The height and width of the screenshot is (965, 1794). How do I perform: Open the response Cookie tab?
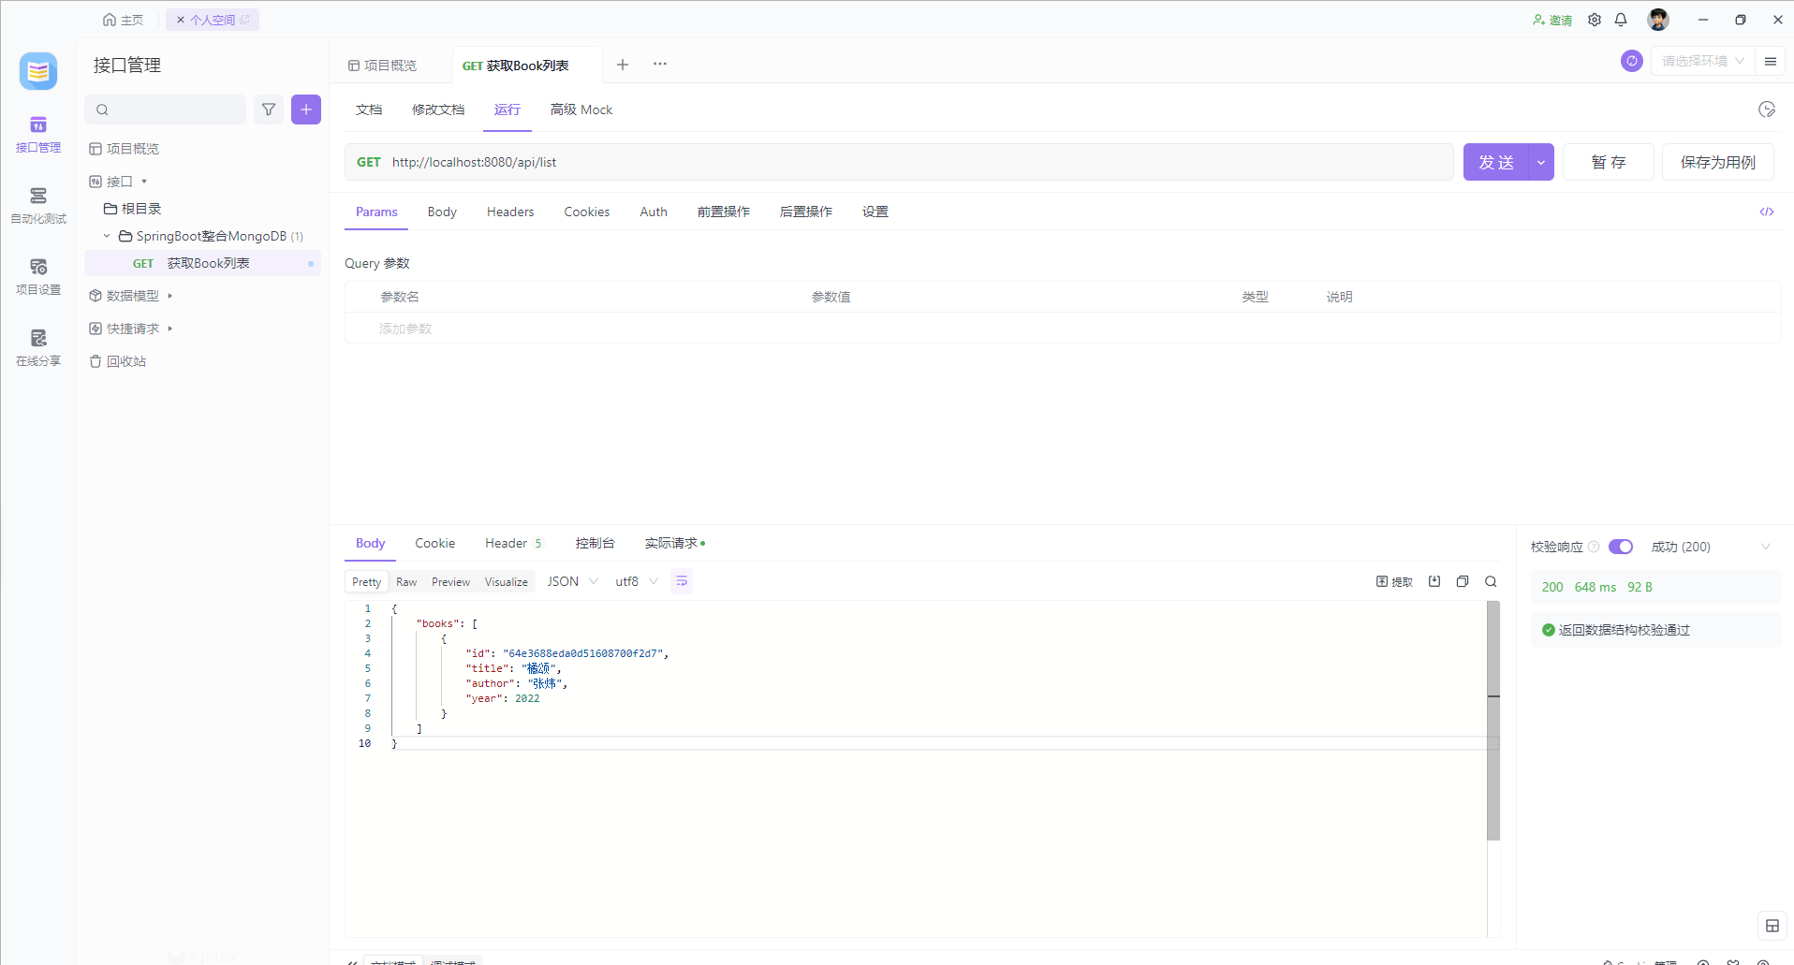(x=435, y=543)
